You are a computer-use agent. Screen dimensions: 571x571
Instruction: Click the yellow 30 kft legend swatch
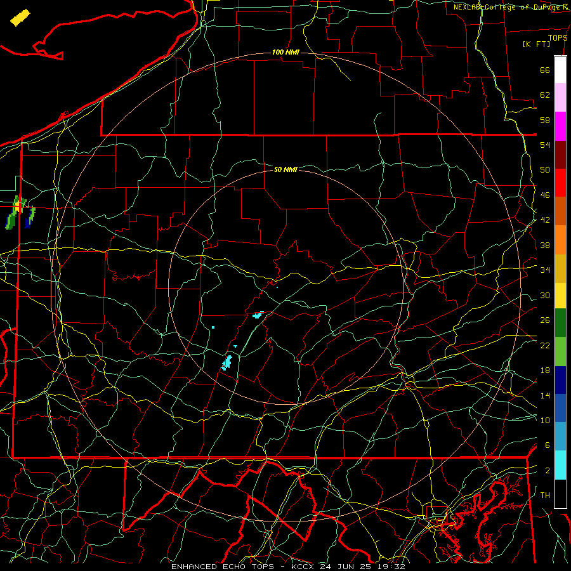560,296
